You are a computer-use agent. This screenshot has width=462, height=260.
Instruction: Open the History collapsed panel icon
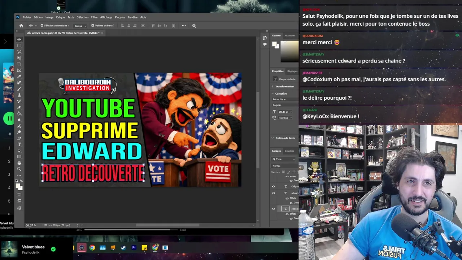(265, 38)
